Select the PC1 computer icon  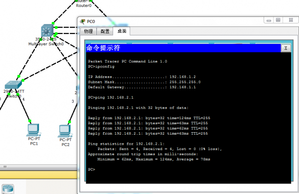point(33,130)
